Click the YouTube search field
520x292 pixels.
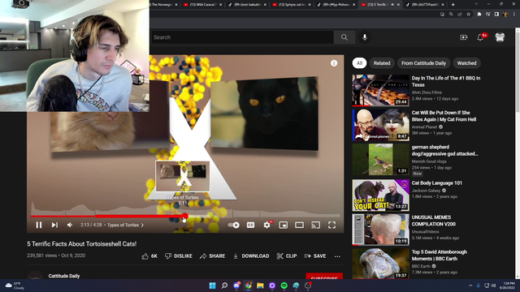242,37
